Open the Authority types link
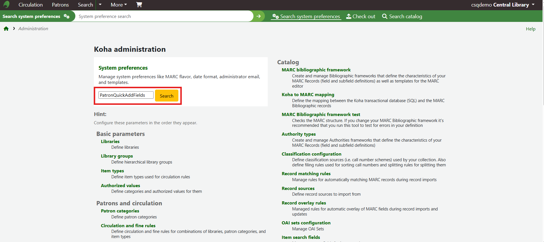This screenshot has height=242, width=544. click(299, 134)
